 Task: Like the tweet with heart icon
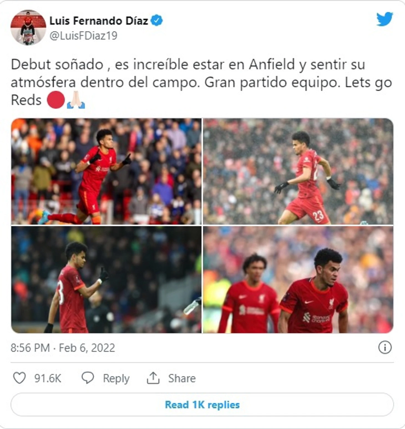[19, 378]
